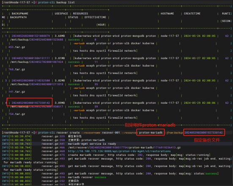Click the '768.tar.gz' file suffix

tap(16, 69)
